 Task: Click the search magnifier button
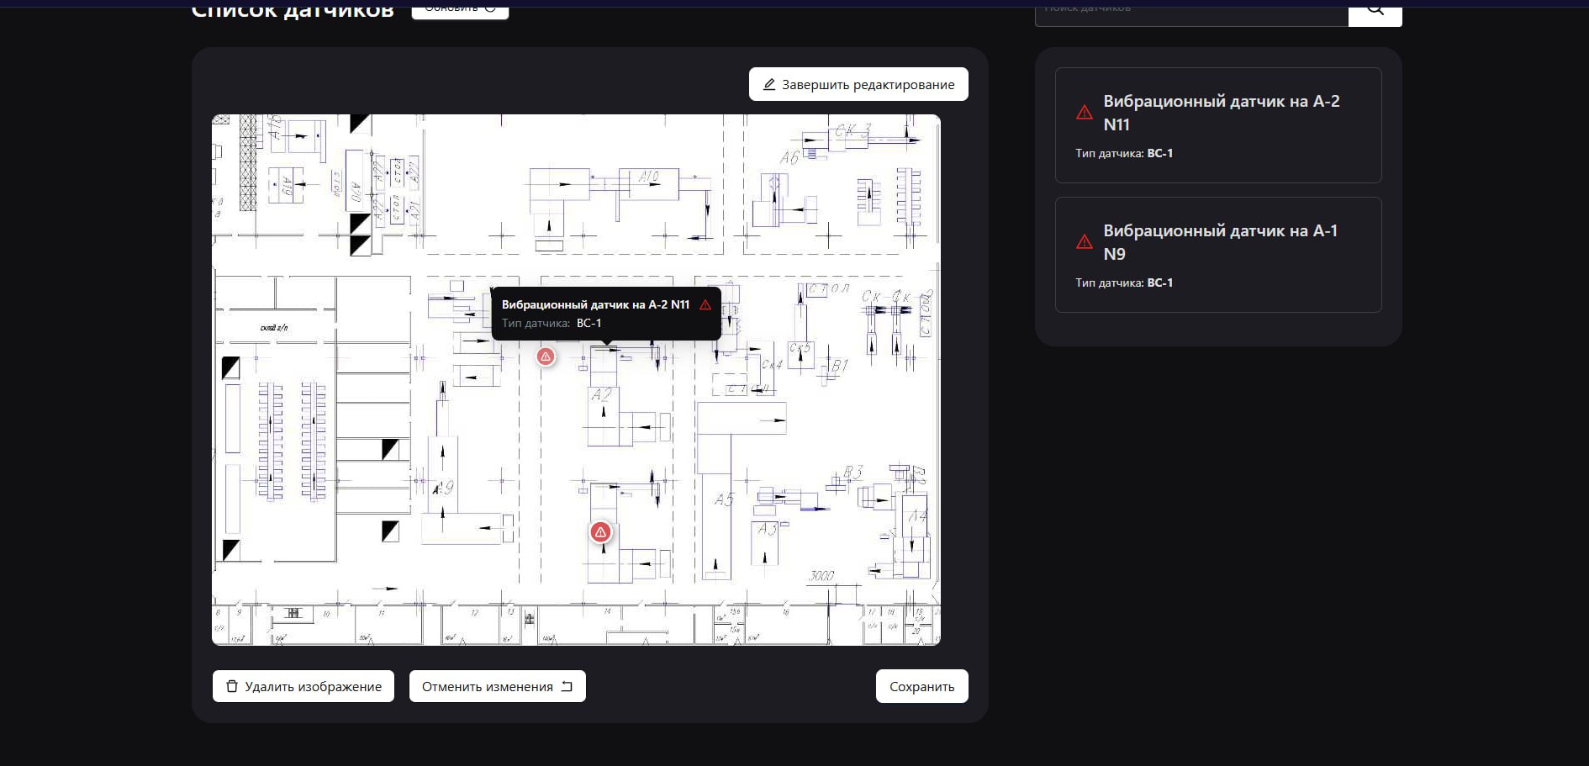pyautogui.click(x=1375, y=12)
